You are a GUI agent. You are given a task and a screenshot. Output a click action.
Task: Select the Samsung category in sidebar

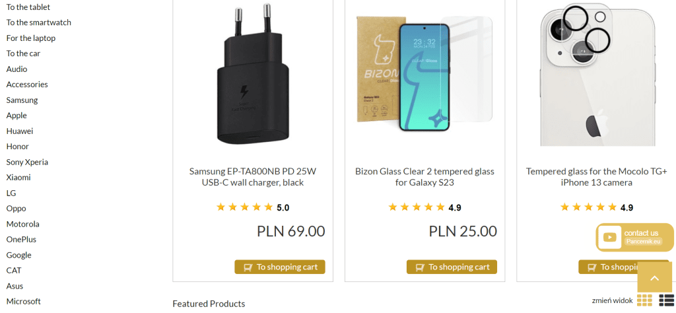(22, 100)
